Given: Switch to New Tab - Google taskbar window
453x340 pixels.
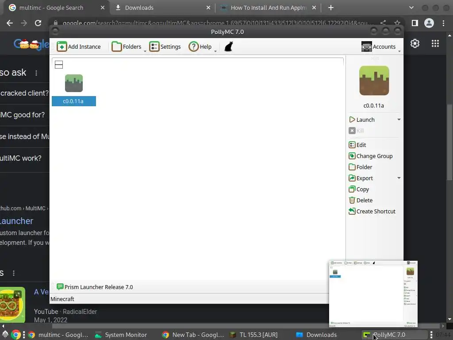Looking at the screenshot, I should [193, 335].
